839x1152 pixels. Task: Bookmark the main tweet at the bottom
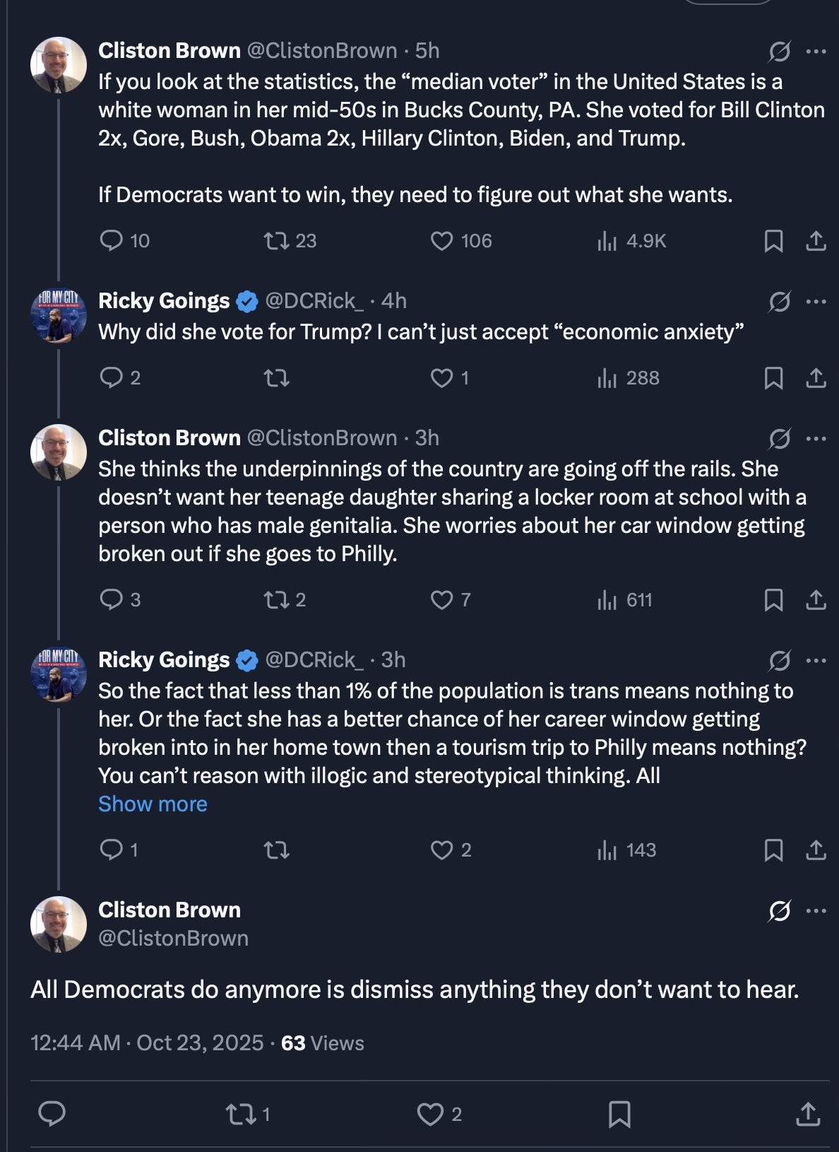pyautogui.click(x=619, y=1115)
